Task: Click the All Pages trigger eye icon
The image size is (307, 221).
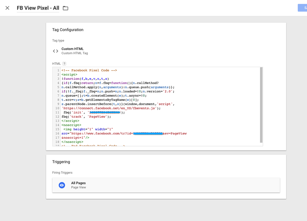Action: tap(62, 185)
